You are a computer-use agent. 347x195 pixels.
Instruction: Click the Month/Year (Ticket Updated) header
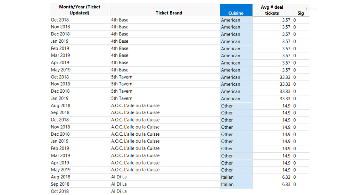[x=80, y=10]
